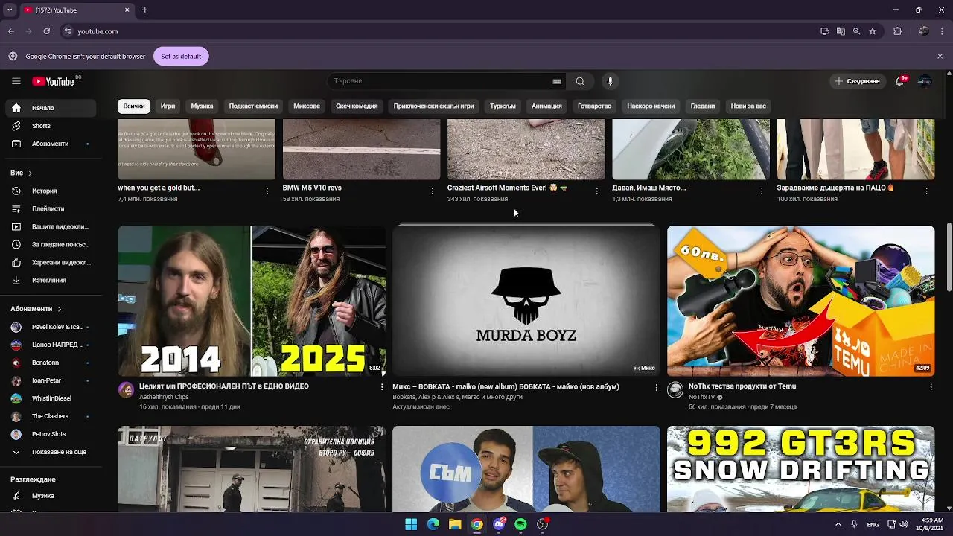Image resolution: width=953 pixels, height=536 pixels.
Task: Open Discord from the taskbar
Action: pos(499,524)
